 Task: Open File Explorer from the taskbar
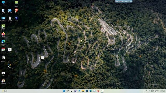pyautogui.click(x=83, y=91)
